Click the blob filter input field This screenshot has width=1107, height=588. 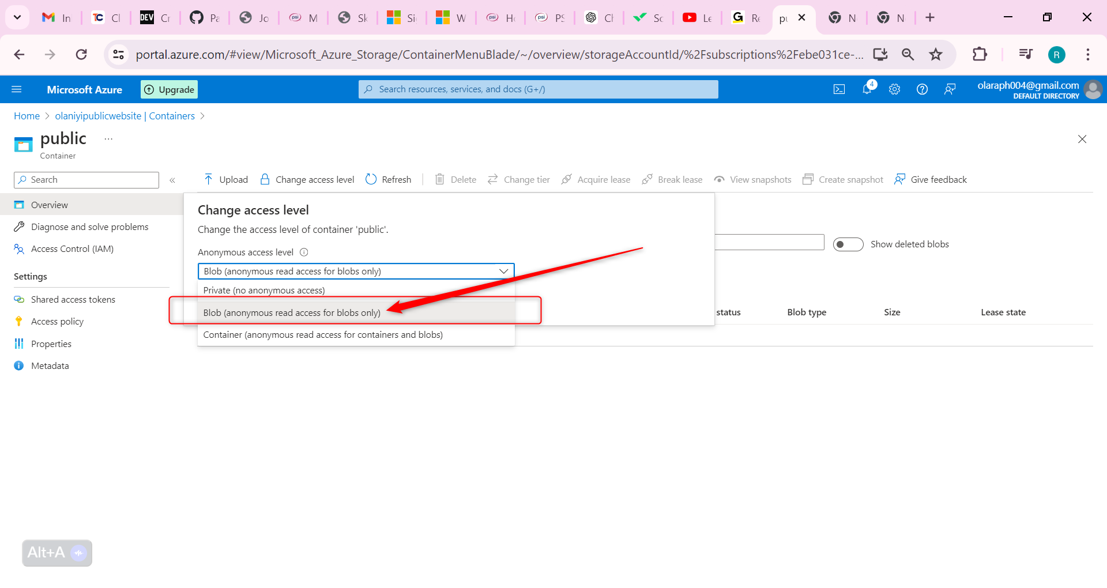pos(769,242)
